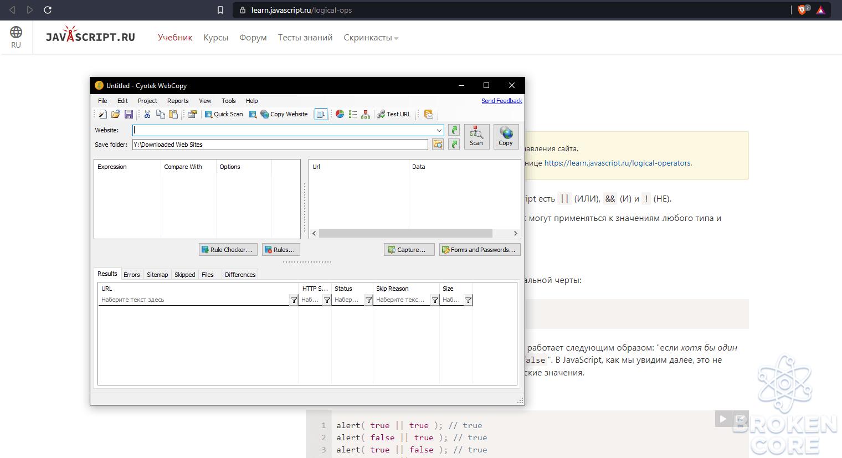This screenshot has height=458, width=842.
Task: Click green arrow beside Website field
Action: (454, 130)
